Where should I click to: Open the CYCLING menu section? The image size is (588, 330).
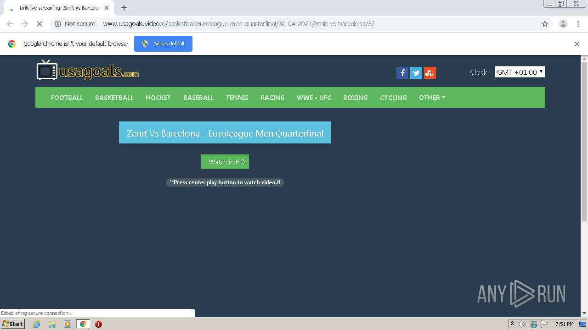(393, 98)
